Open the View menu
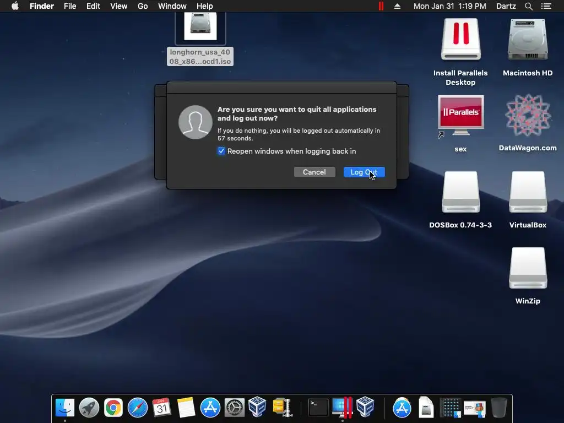 click(x=119, y=6)
